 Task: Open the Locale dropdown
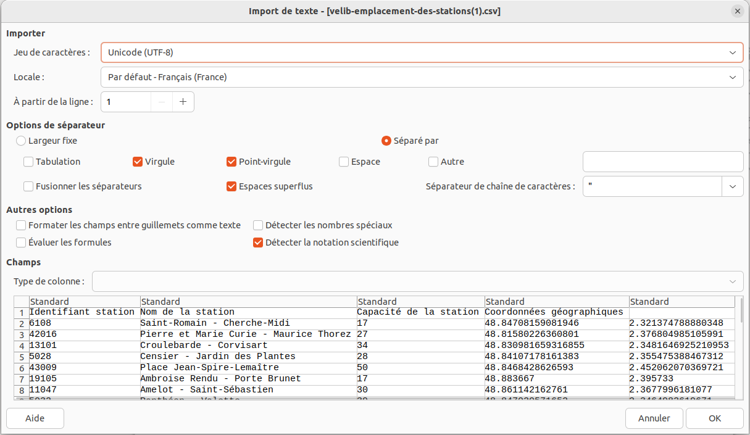(733, 77)
